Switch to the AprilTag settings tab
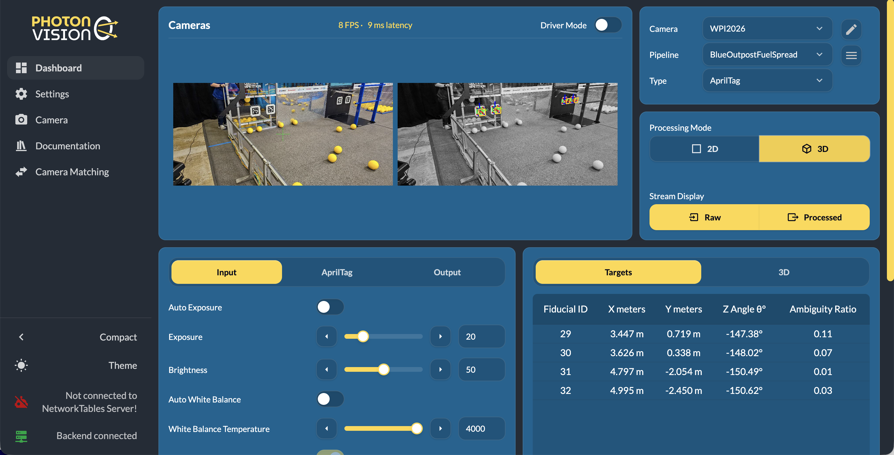This screenshot has height=455, width=894. [337, 272]
